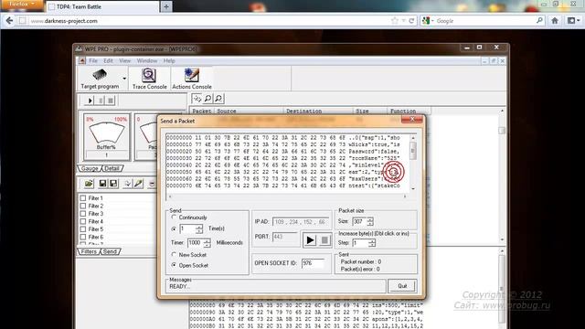Image resolution: width=585 pixels, height=329 pixels.
Task: Click the WPE stop logging button
Action: [x=111, y=101]
